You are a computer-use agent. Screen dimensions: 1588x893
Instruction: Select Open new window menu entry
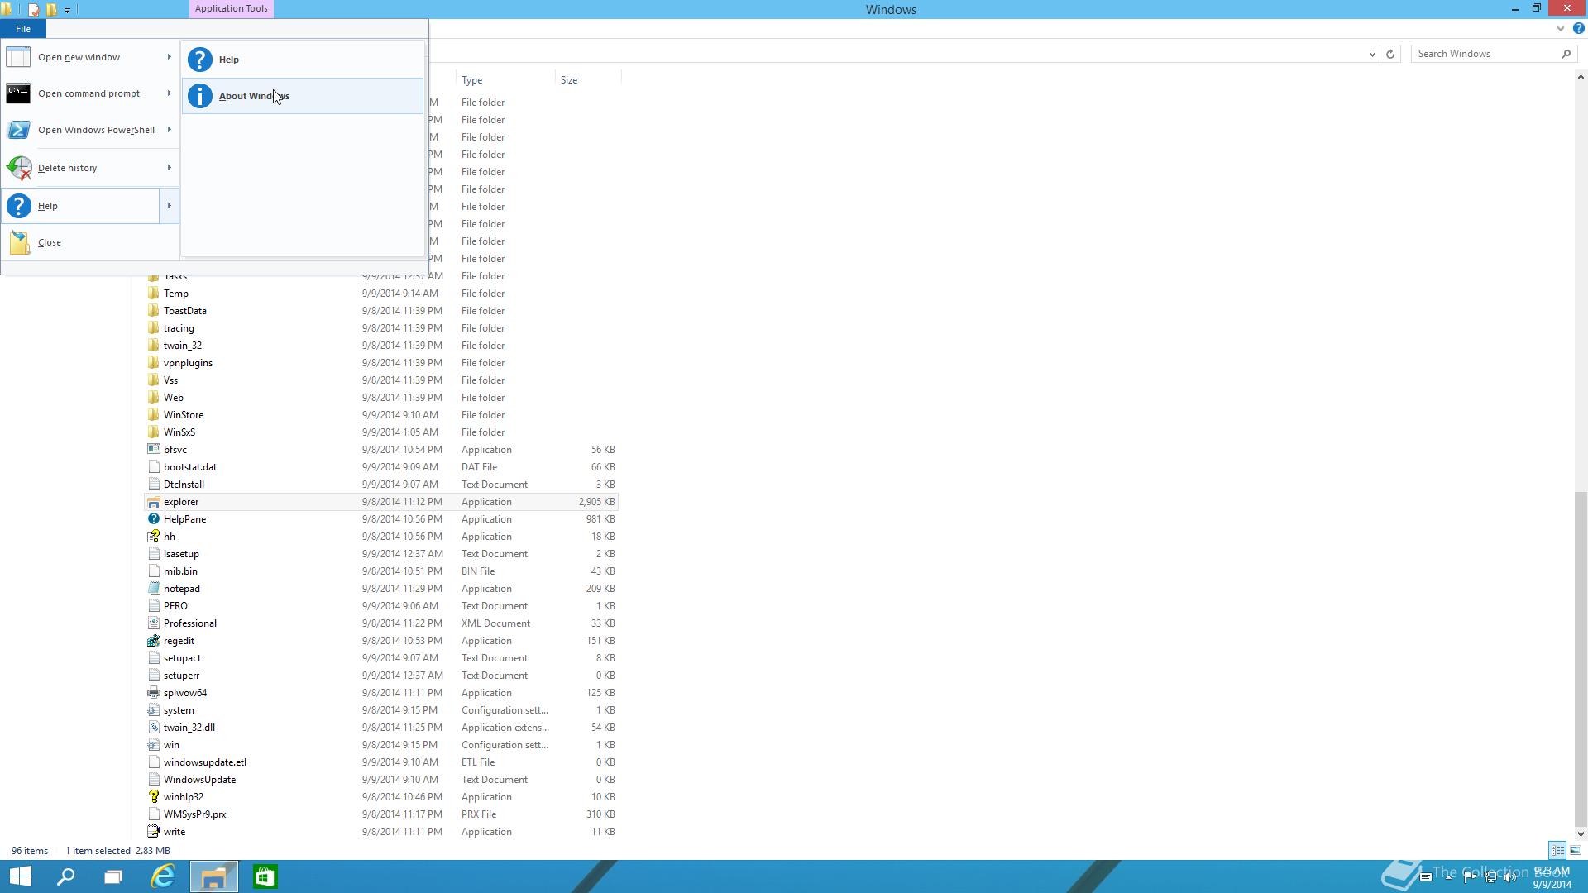82,57
